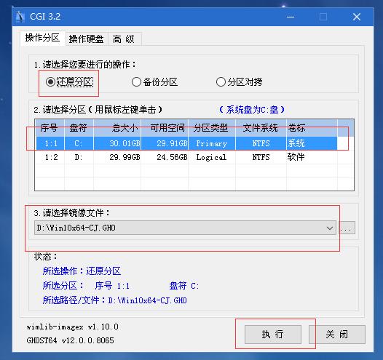
Task: Switch to the 操作分区 tab
Action: coord(42,38)
